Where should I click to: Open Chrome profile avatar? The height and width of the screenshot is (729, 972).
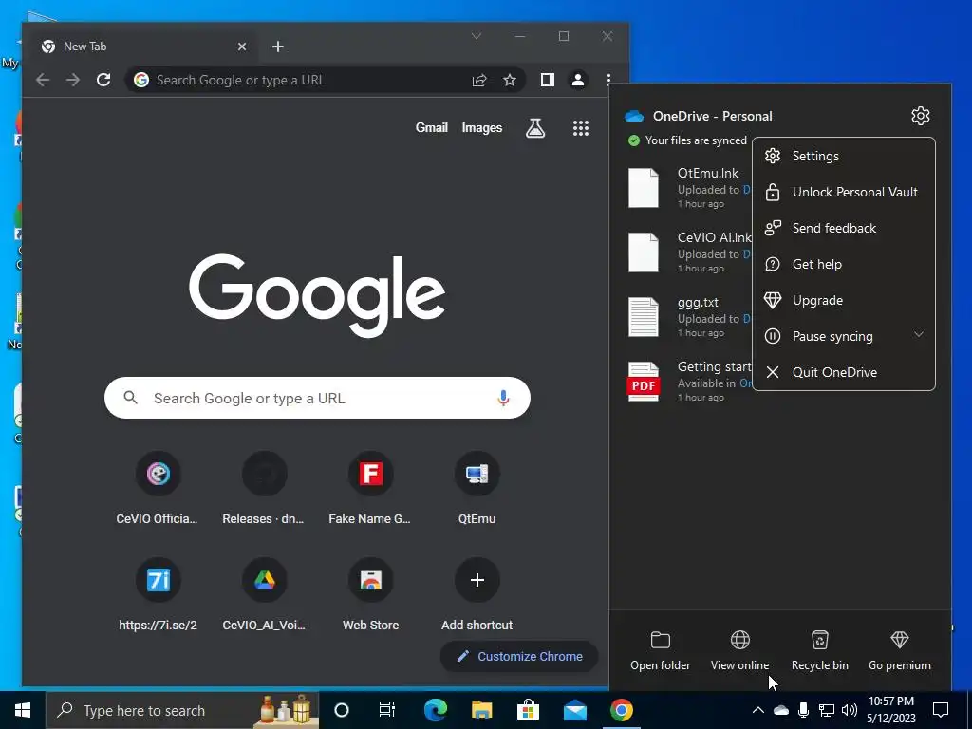tap(578, 80)
